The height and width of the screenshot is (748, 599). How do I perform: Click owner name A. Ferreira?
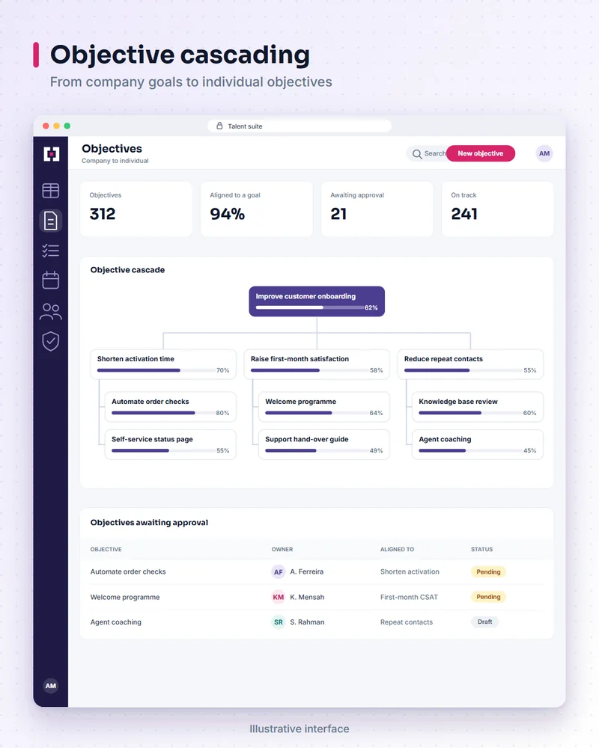(x=307, y=571)
